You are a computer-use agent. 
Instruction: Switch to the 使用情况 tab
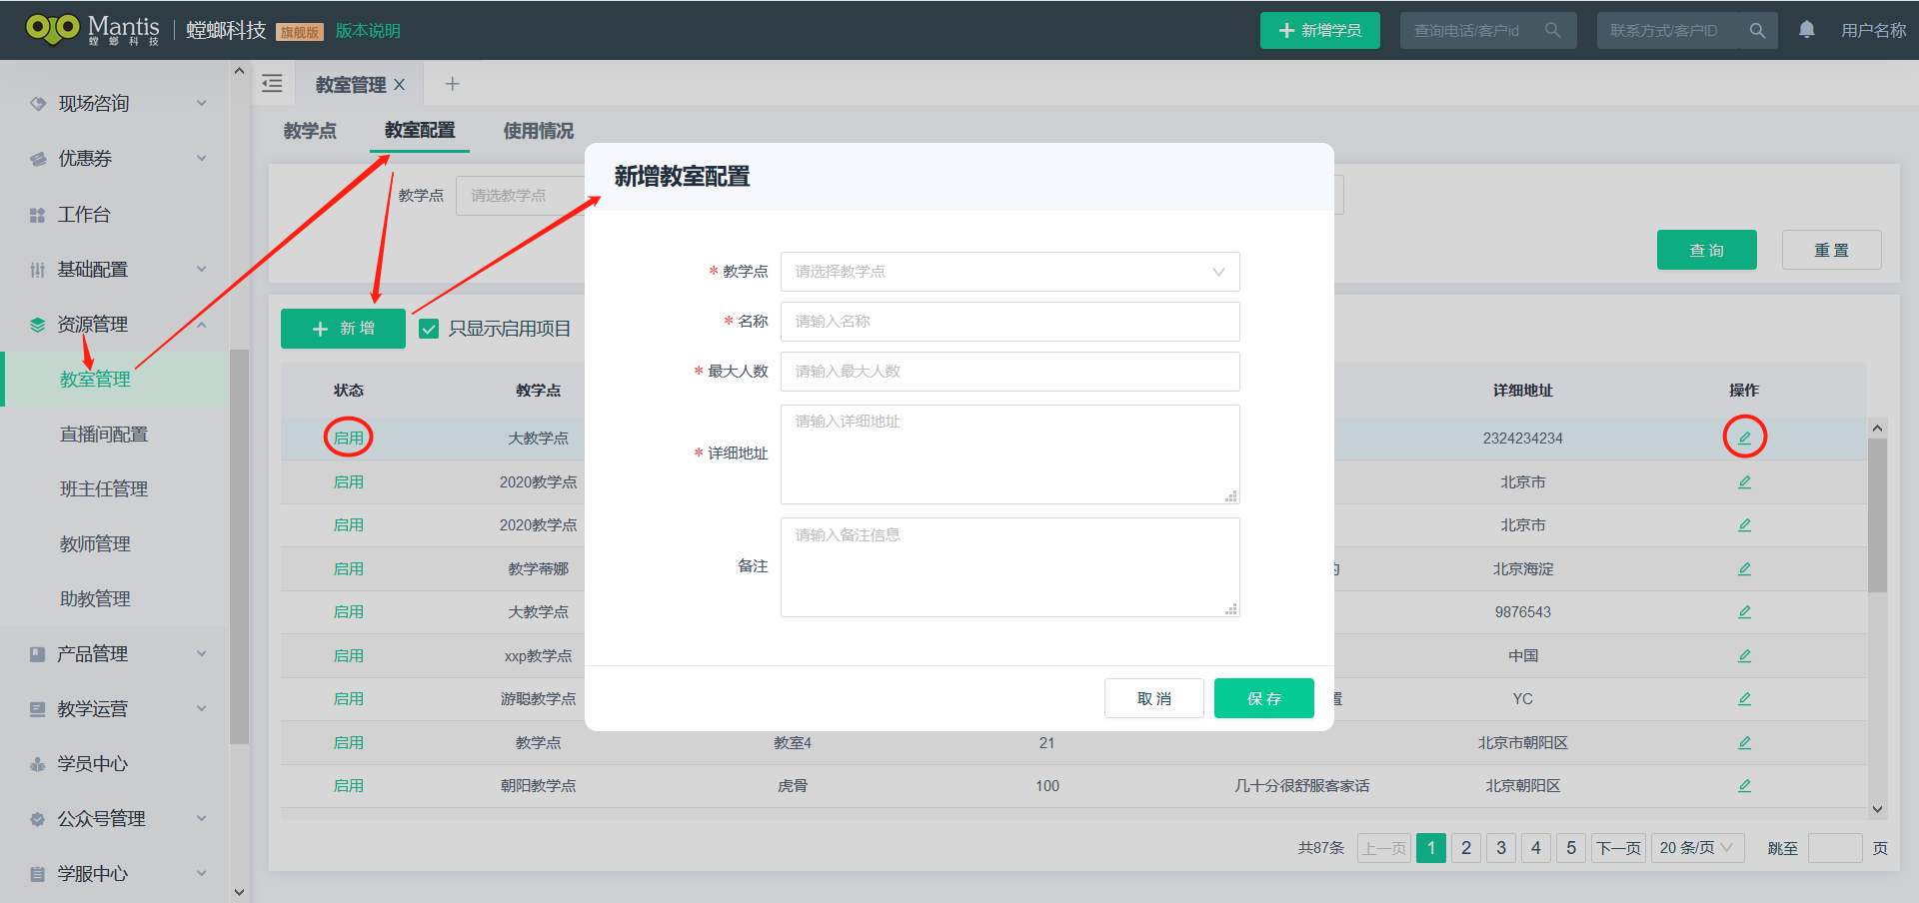(538, 131)
